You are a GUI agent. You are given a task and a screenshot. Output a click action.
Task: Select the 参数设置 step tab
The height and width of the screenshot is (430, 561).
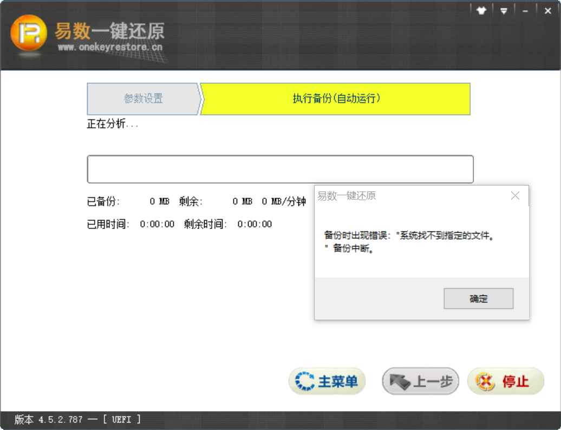pyautogui.click(x=143, y=98)
